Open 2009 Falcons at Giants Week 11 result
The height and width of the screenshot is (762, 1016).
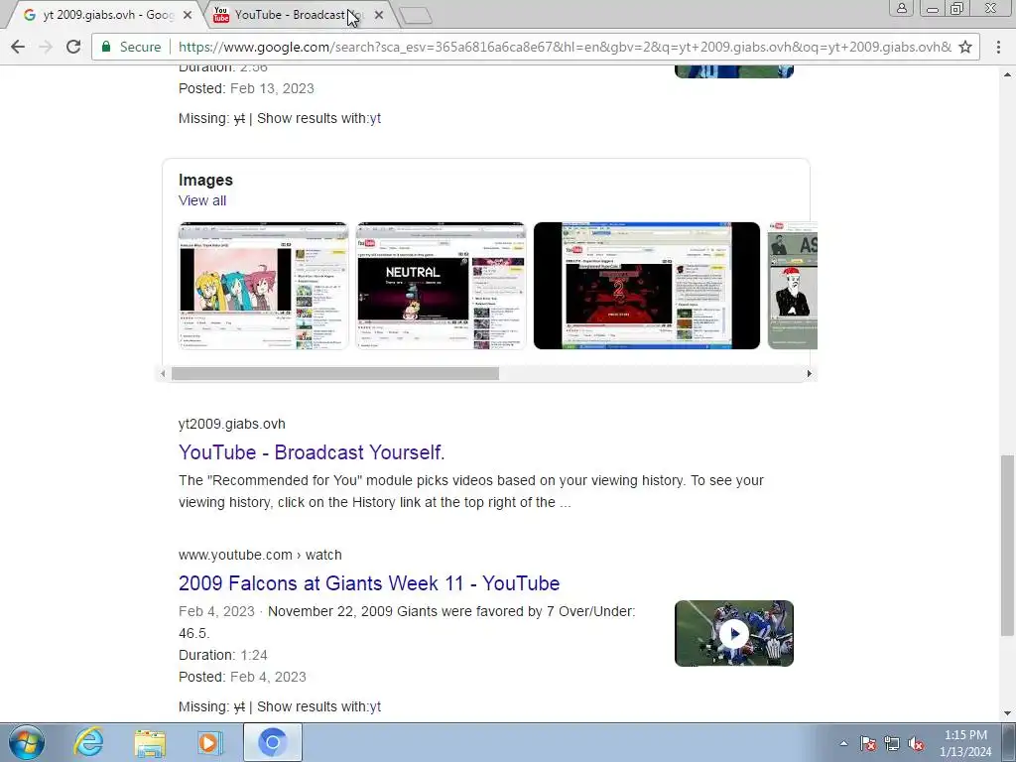[x=369, y=583]
